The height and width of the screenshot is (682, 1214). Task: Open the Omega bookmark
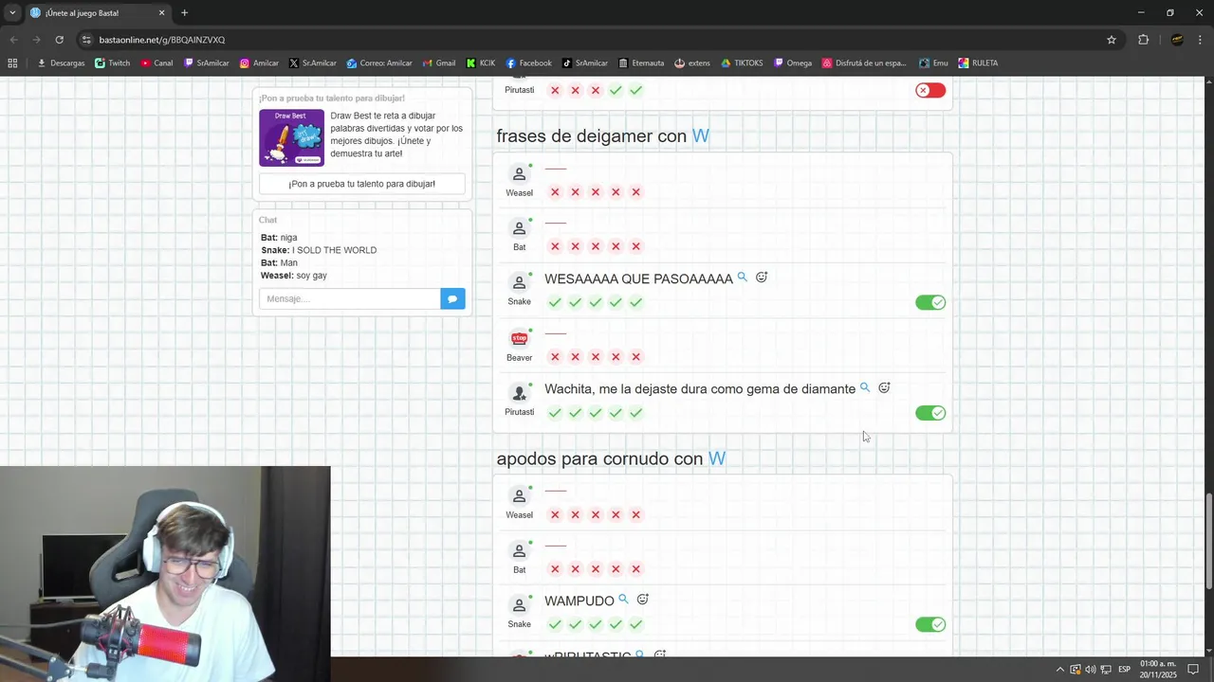coord(793,63)
